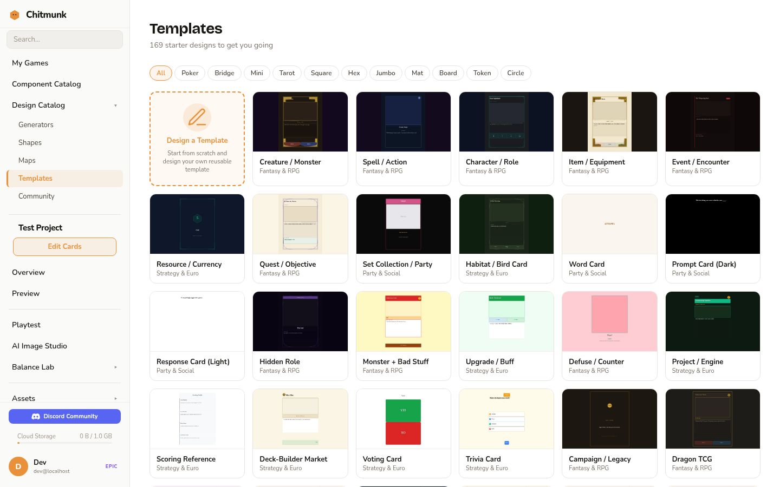
Task: Click Discord Community button
Action: pyautogui.click(x=64, y=416)
